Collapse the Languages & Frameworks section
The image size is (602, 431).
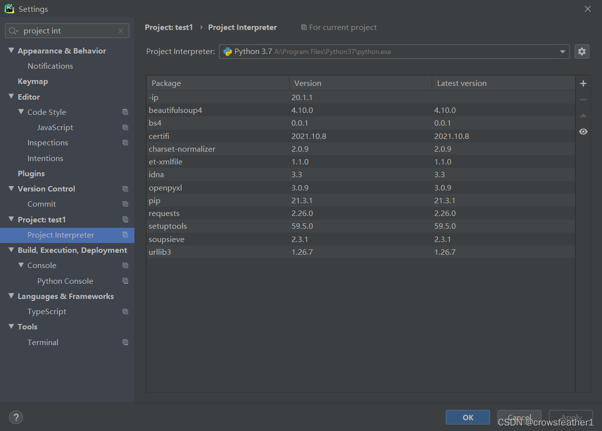[x=11, y=296]
